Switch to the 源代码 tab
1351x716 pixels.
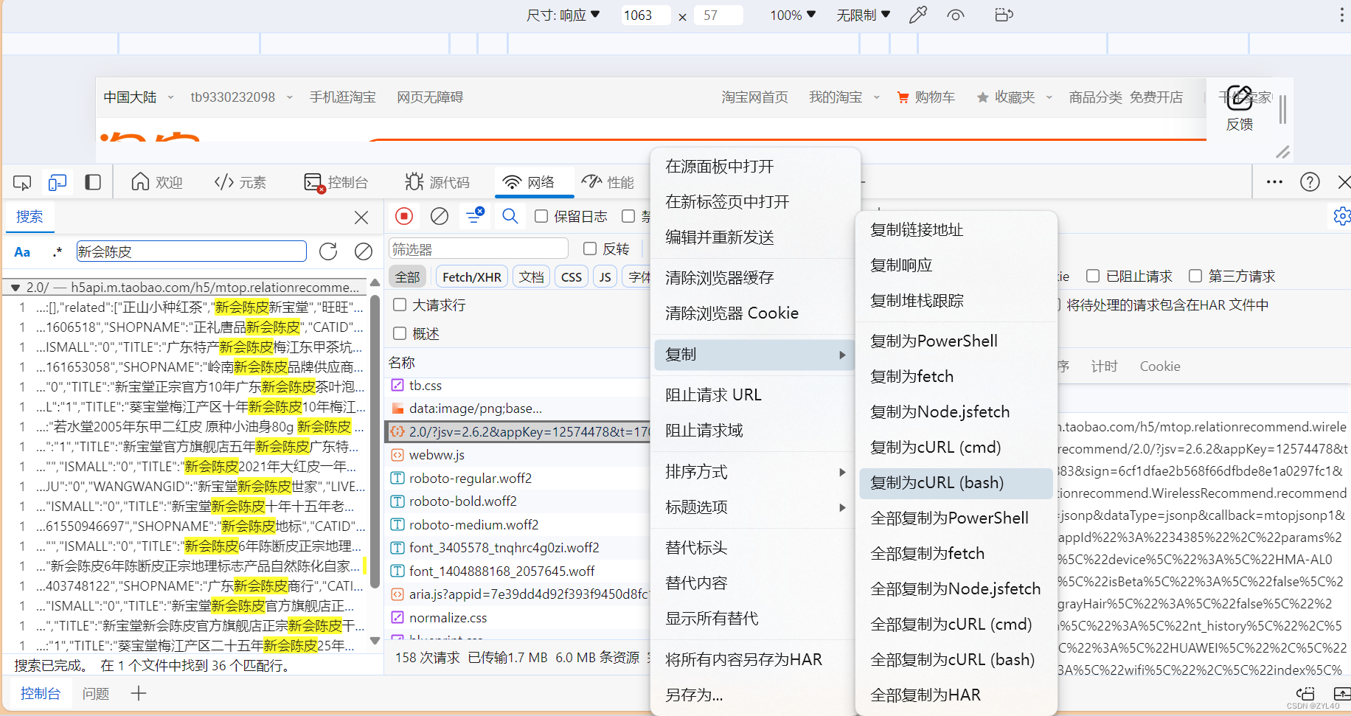coord(437,182)
